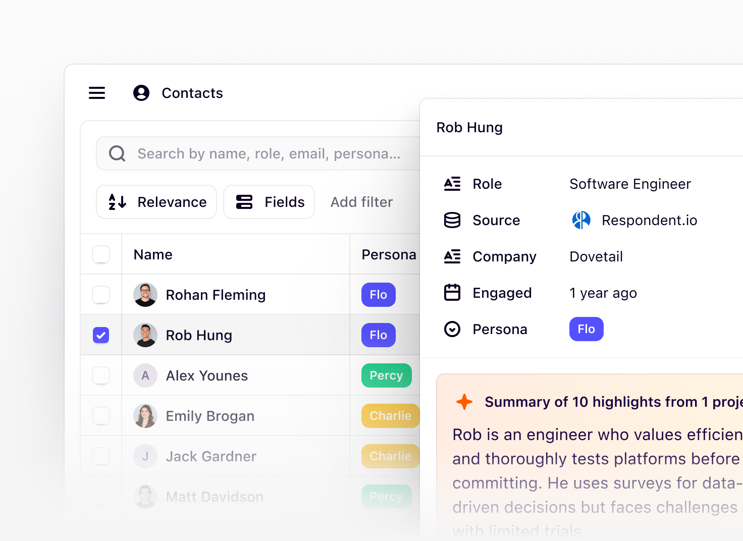Select all contacts using the header checkbox

coord(101,254)
